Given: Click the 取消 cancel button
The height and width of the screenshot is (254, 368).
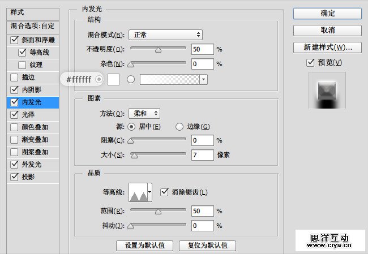Looking at the screenshot, I should point(327,30).
